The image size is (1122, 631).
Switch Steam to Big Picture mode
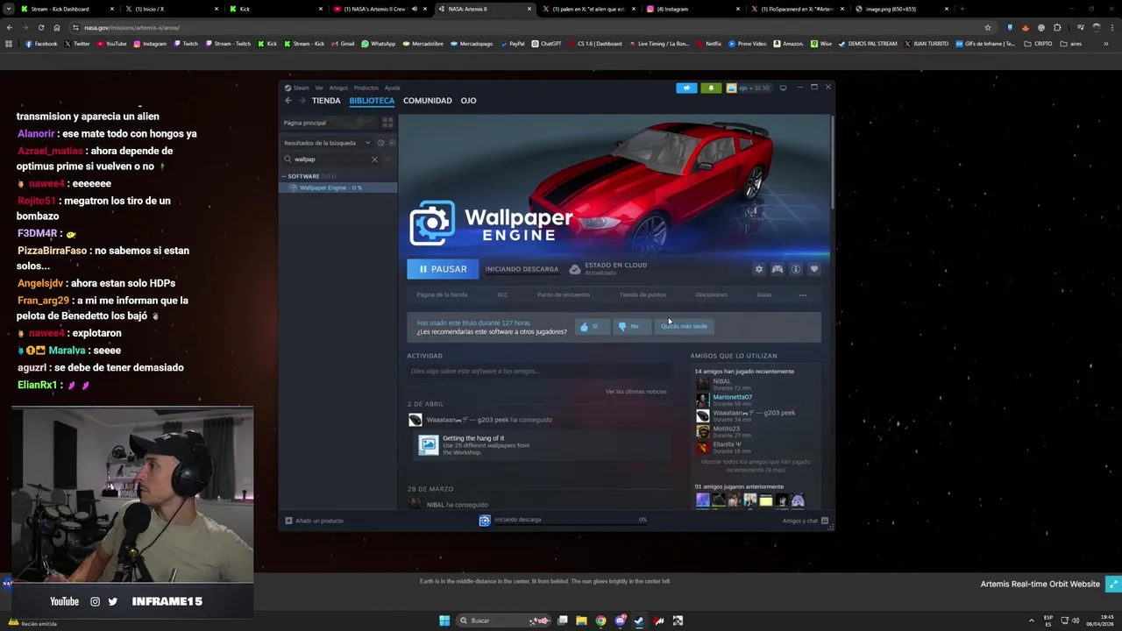tap(783, 88)
